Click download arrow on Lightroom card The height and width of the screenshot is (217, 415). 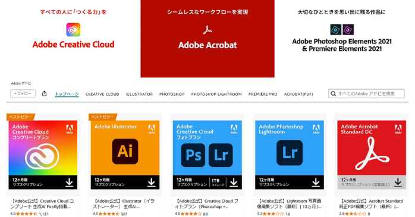(x=316, y=182)
